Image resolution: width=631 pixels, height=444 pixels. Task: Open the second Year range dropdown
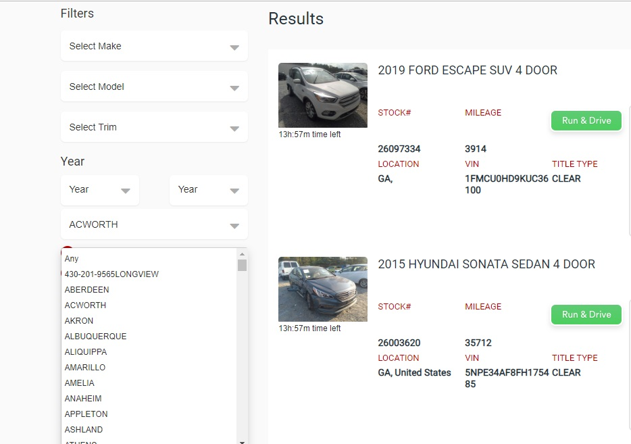click(209, 190)
